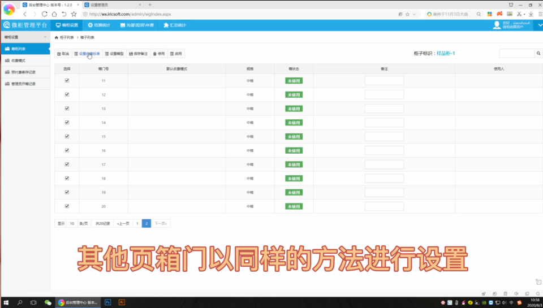Click the Windows Start button
Image resolution: width=543 pixels, height=308 pixels.
(x=6, y=302)
